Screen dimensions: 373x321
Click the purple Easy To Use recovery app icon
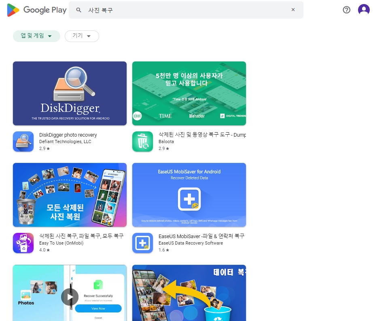tap(23, 243)
